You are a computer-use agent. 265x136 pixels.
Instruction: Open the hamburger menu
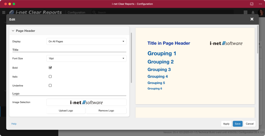coord(4,13)
